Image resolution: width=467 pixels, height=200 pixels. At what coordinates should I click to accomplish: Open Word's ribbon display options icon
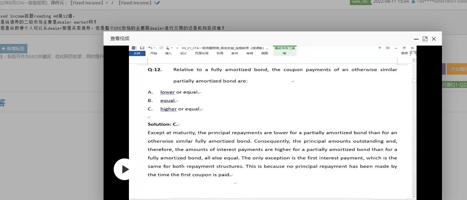coord(388,48)
